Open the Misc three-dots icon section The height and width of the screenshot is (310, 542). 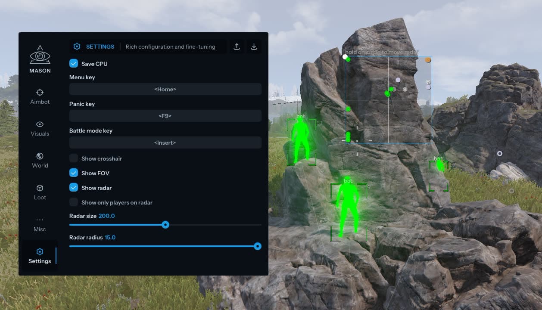pyautogui.click(x=40, y=220)
